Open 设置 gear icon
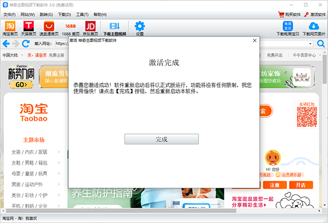The height and width of the screenshot is (223, 328). [x=139, y=27]
